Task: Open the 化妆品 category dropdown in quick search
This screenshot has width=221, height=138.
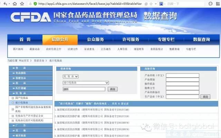Action: pos(70,76)
